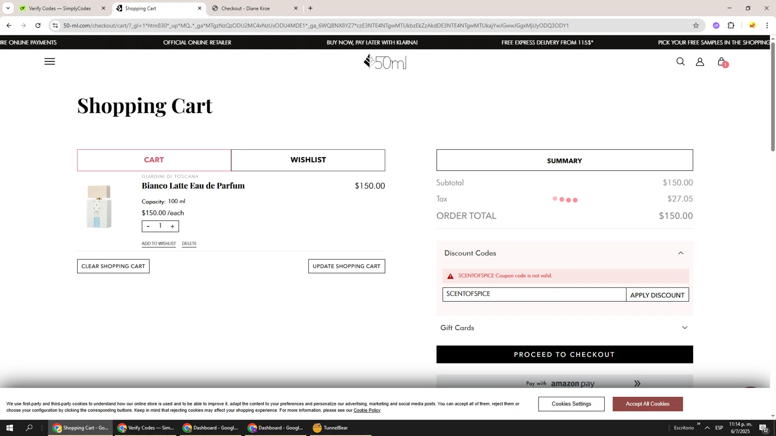Image resolution: width=776 pixels, height=436 pixels.
Task: Go forward in browser history
Action: coord(23,25)
